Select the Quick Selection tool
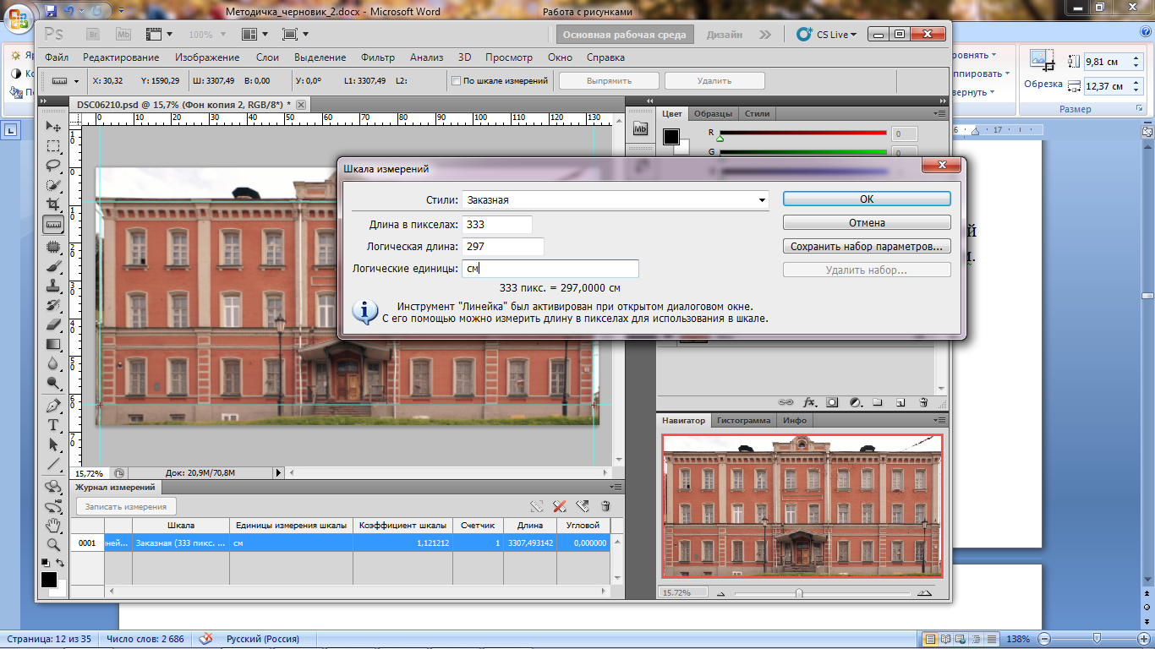 (53, 185)
